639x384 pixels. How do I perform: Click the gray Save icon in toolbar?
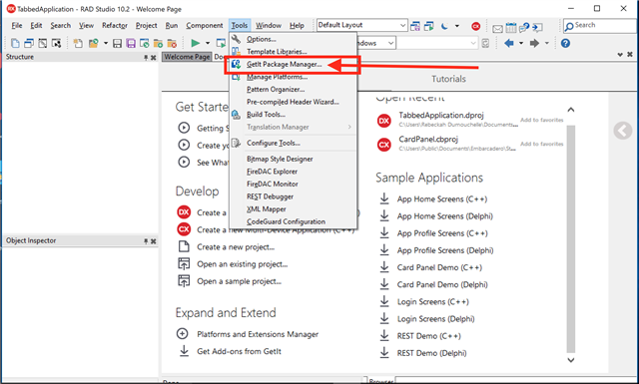point(118,43)
